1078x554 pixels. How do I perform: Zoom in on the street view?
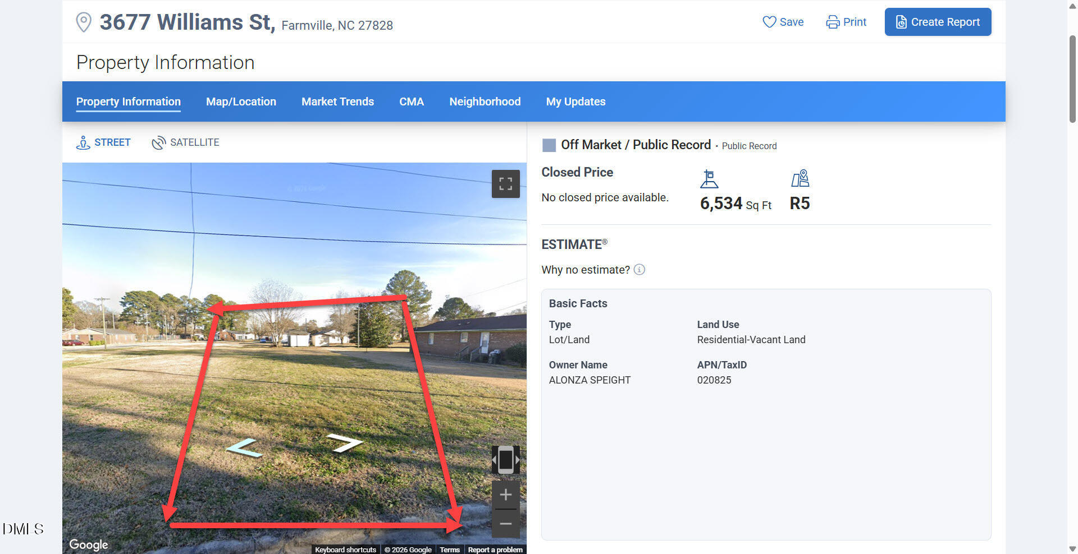tap(505, 495)
